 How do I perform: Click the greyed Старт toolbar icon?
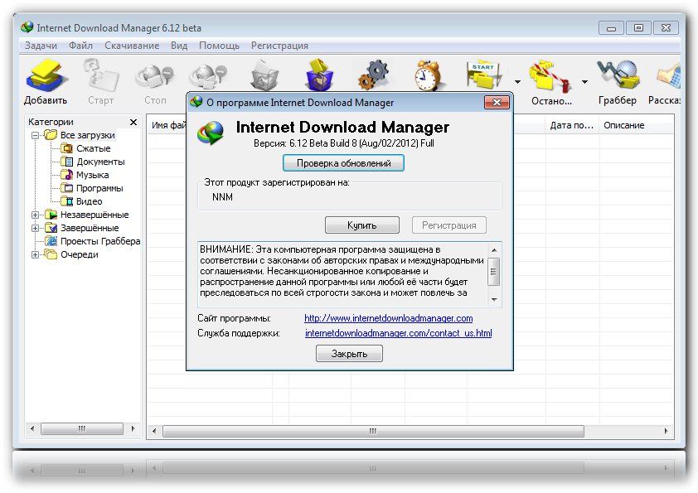[x=100, y=75]
